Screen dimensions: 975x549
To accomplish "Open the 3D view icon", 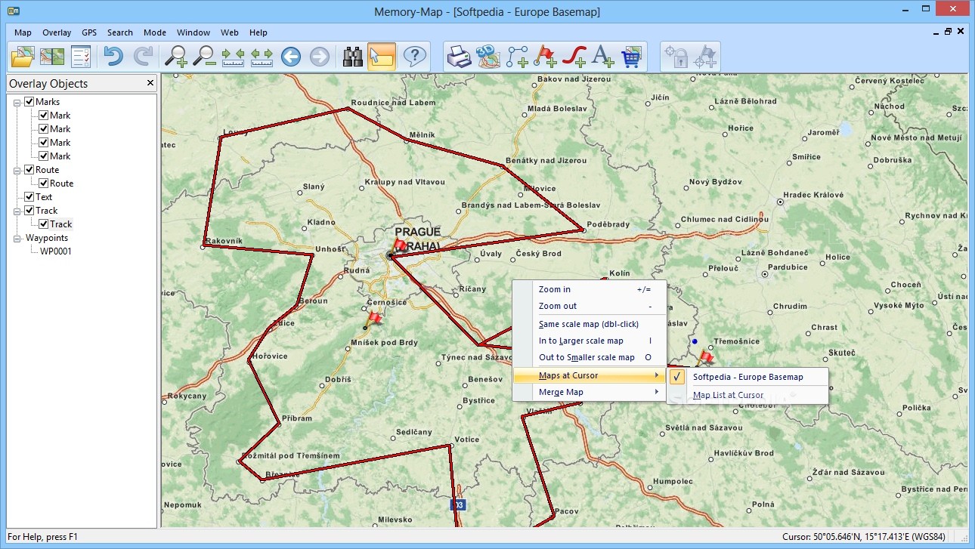I will click(x=488, y=57).
